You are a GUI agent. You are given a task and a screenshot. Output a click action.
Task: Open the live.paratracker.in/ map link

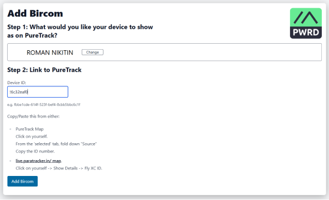point(38,161)
